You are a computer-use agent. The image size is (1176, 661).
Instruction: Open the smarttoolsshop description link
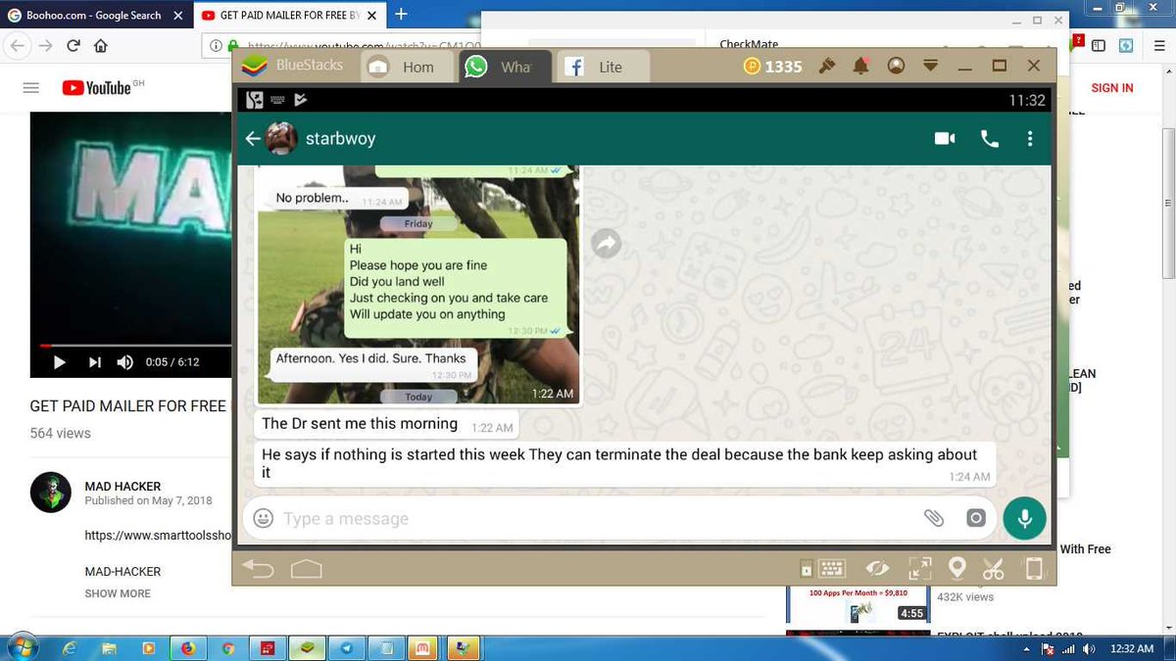[158, 536]
